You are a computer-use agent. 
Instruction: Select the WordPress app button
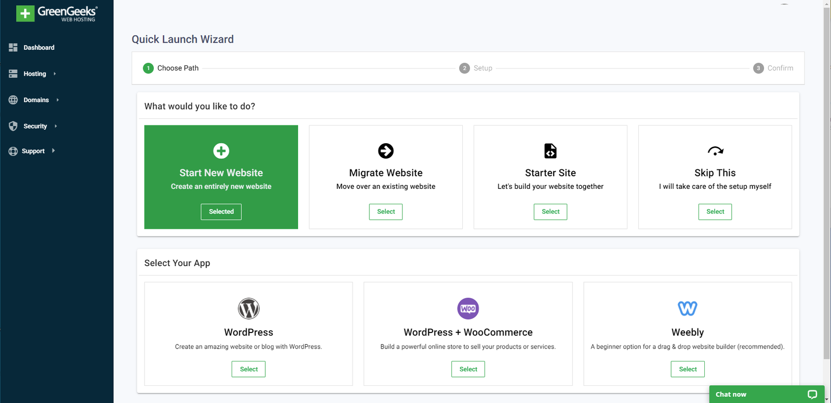point(249,369)
